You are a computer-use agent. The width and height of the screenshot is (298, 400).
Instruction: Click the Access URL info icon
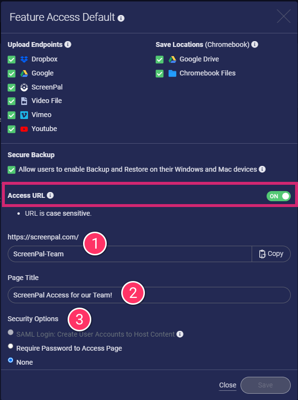coord(50,195)
